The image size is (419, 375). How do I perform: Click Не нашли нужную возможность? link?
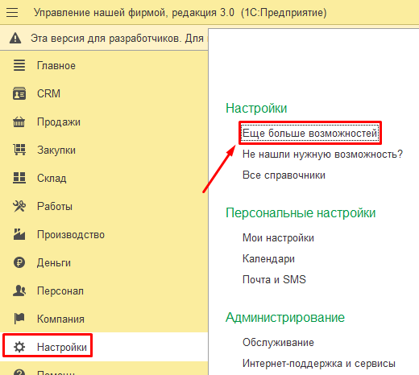(x=322, y=154)
